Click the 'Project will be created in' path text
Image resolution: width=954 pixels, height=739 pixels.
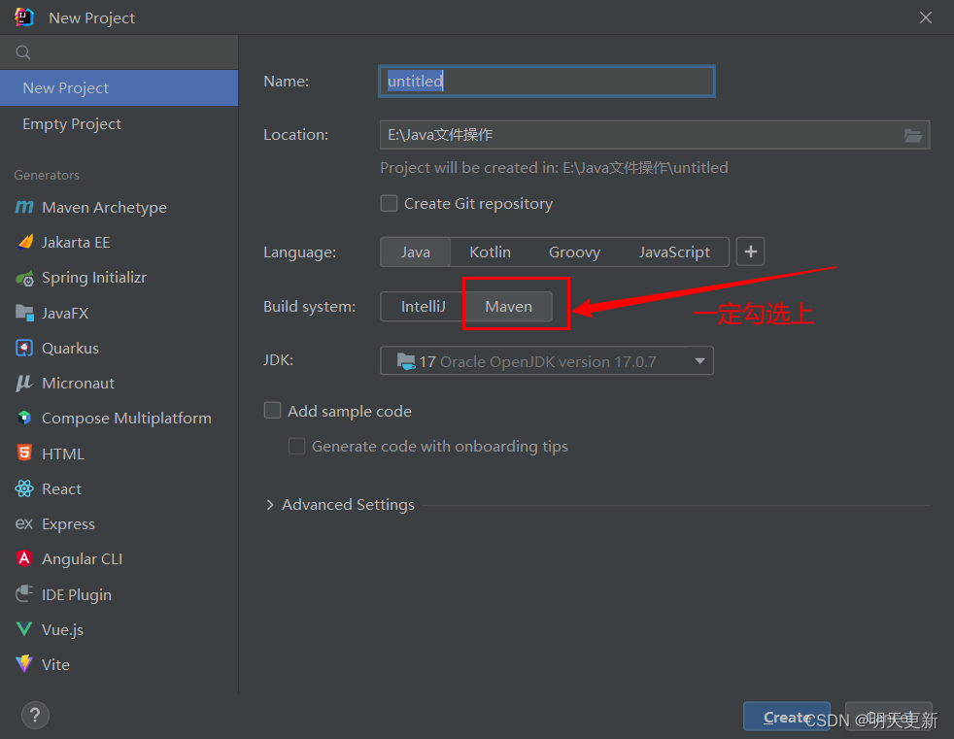[x=554, y=167]
